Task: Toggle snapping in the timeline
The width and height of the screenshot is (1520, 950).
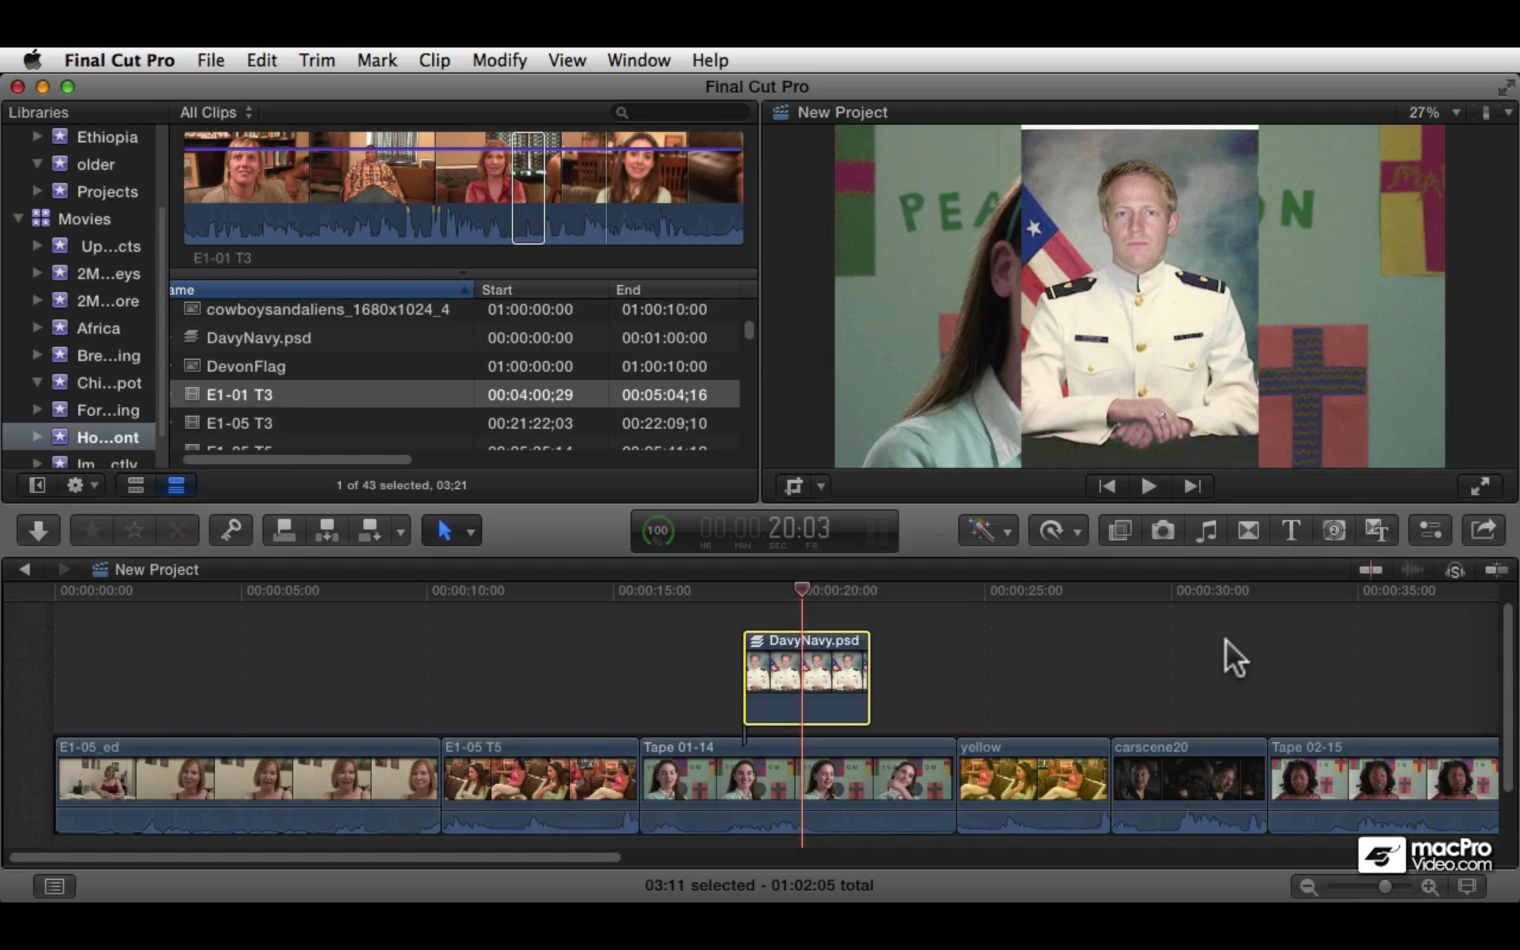Action: point(1496,570)
